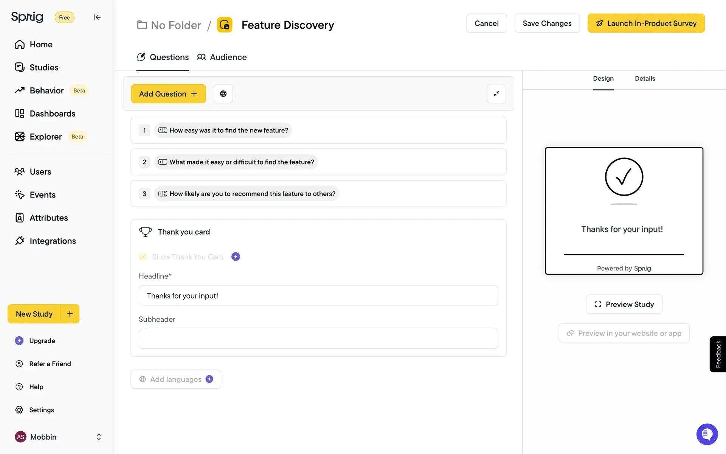Open Integrations in the sidebar
Screen dimensions: 726x454
(53, 241)
